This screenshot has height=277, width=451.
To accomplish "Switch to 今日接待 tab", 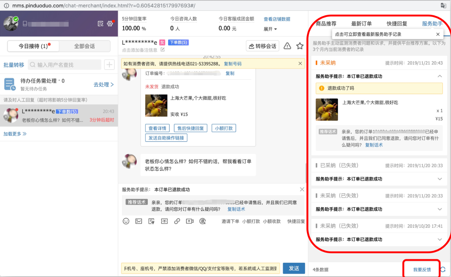I will point(34,46).
